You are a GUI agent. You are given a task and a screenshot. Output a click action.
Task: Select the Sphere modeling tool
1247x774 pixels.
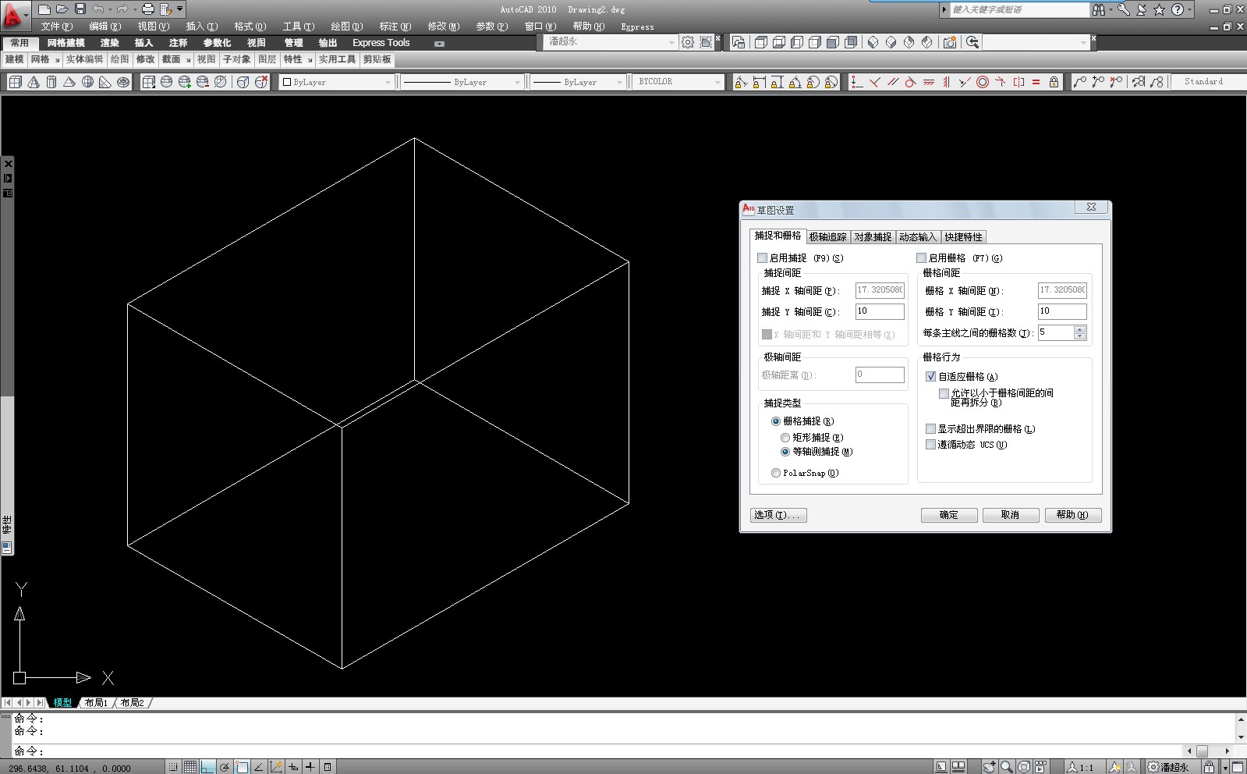[87, 82]
